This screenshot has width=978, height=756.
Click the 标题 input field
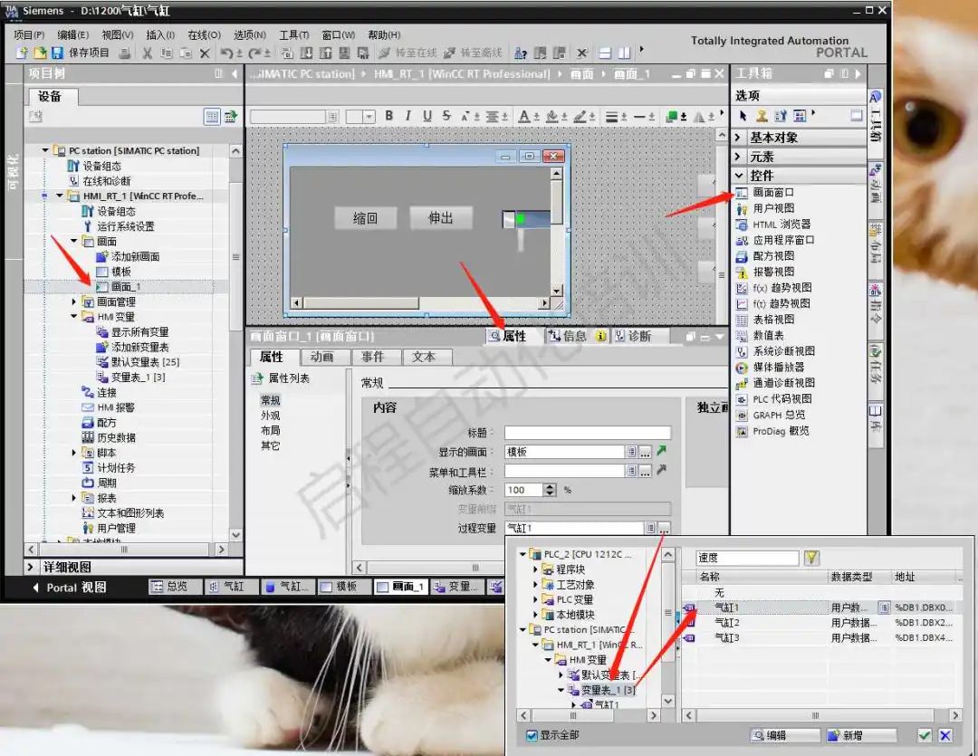coord(588,432)
